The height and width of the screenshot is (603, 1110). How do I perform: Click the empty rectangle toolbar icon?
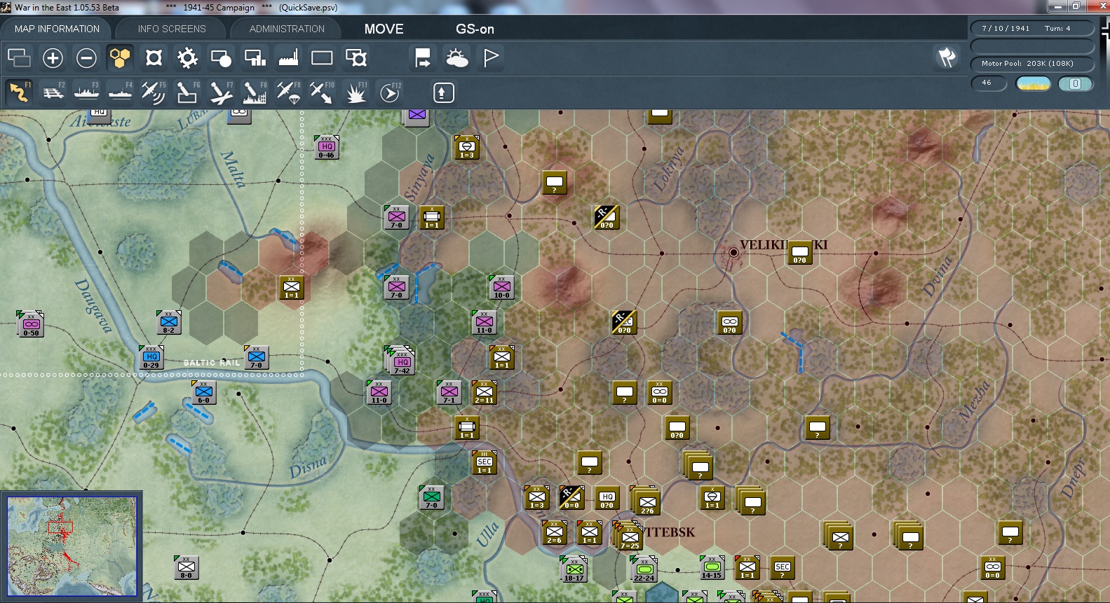click(322, 57)
